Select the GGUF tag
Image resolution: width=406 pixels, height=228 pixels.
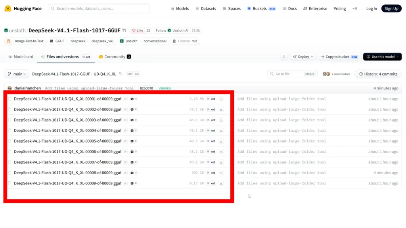(57, 41)
